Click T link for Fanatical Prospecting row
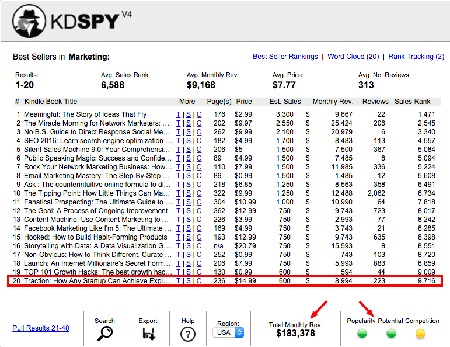450x347 pixels. [178, 202]
